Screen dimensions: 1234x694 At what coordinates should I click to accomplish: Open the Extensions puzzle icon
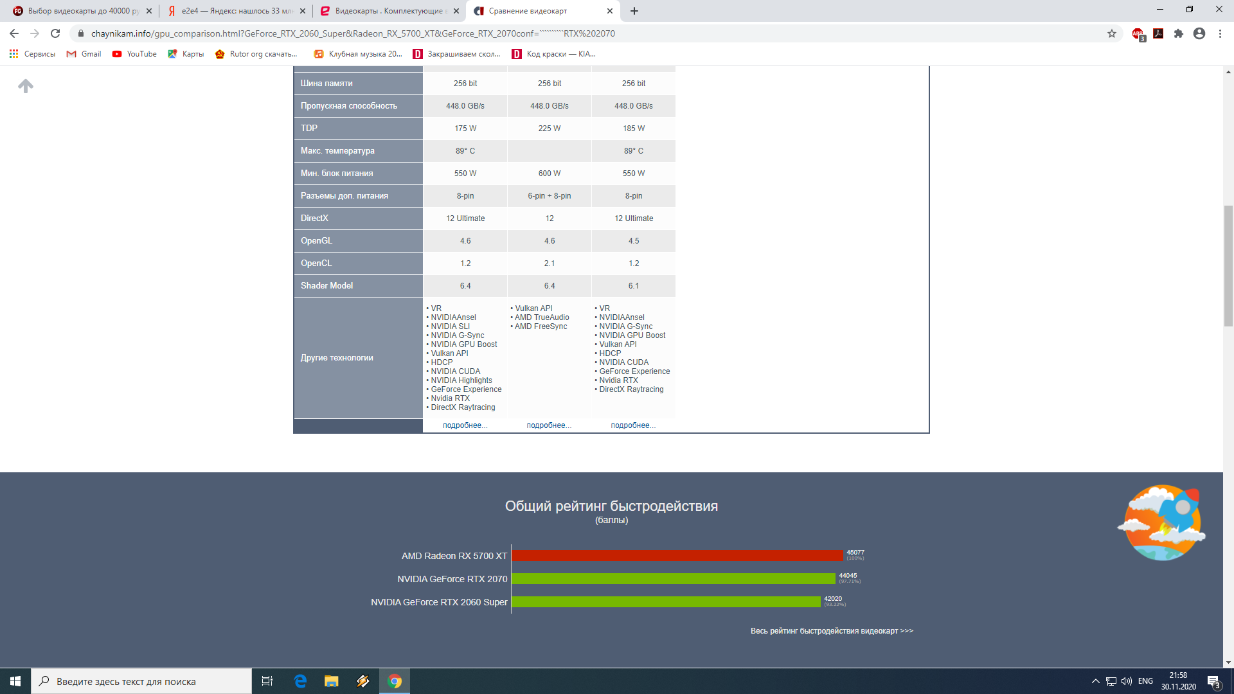tap(1179, 33)
